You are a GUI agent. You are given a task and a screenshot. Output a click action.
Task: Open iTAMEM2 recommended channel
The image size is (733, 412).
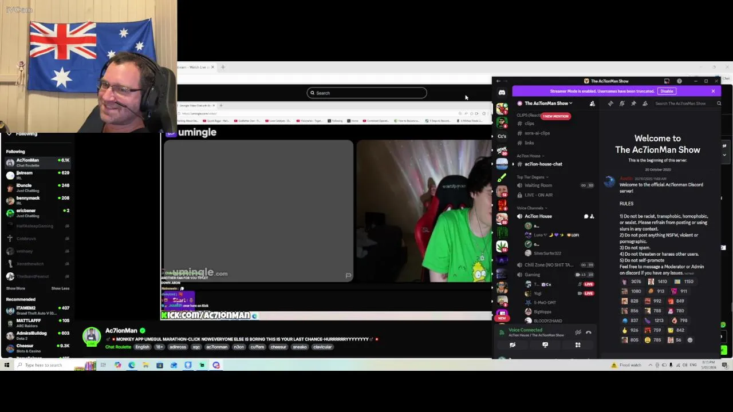pos(37,310)
